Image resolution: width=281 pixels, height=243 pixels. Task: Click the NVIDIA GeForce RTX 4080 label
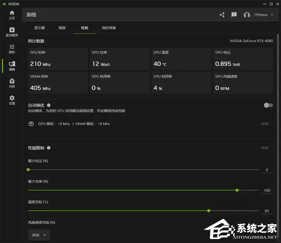click(252, 41)
